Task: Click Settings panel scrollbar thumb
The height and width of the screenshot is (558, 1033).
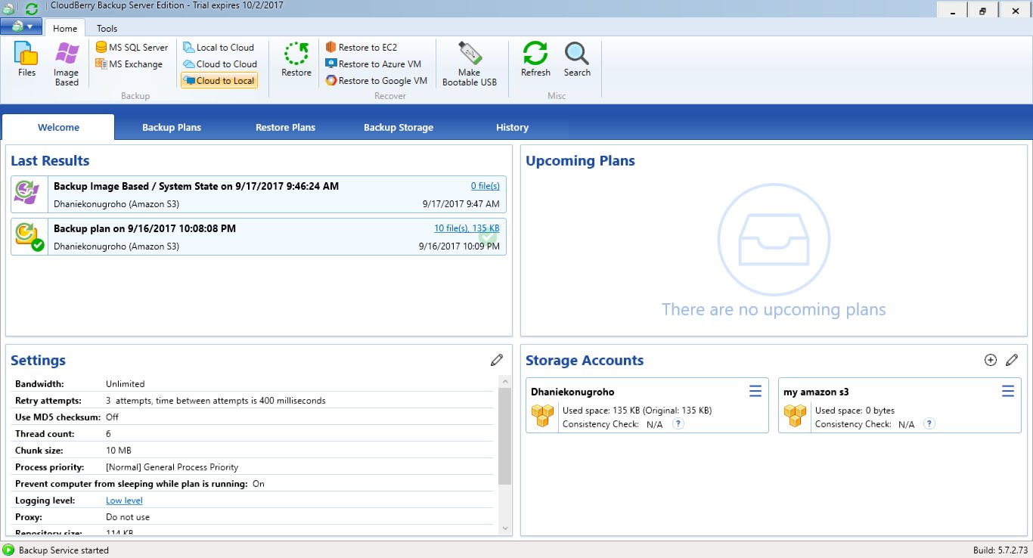Action: (x=505, y=436)
